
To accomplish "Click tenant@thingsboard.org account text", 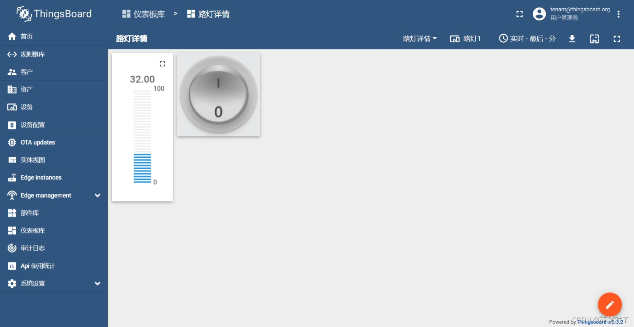I will 580,9.
